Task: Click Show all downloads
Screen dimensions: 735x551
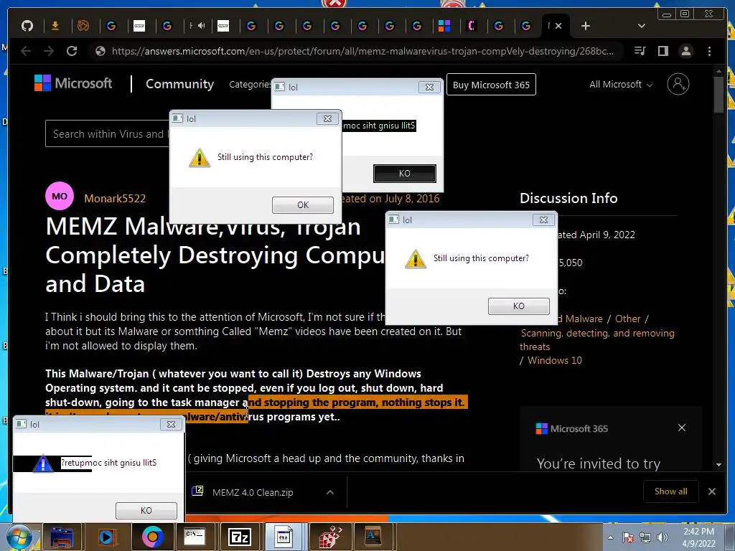Action: pos(671,491)
